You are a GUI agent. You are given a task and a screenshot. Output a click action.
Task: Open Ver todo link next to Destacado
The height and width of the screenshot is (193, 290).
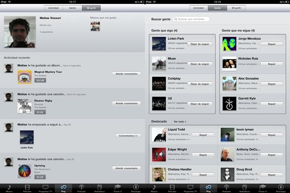coord(180,122)
